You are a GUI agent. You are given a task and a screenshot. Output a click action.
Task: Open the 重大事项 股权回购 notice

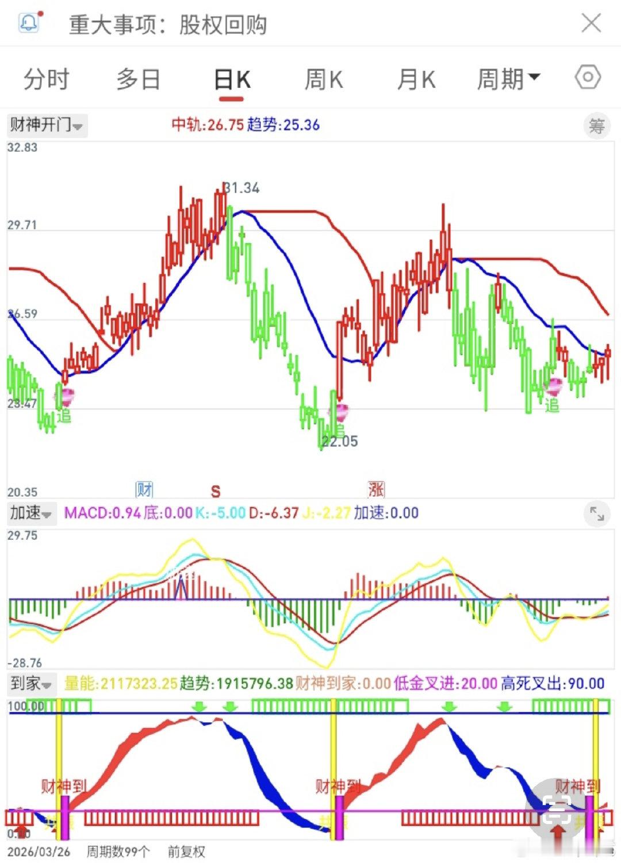pos(167,24)
